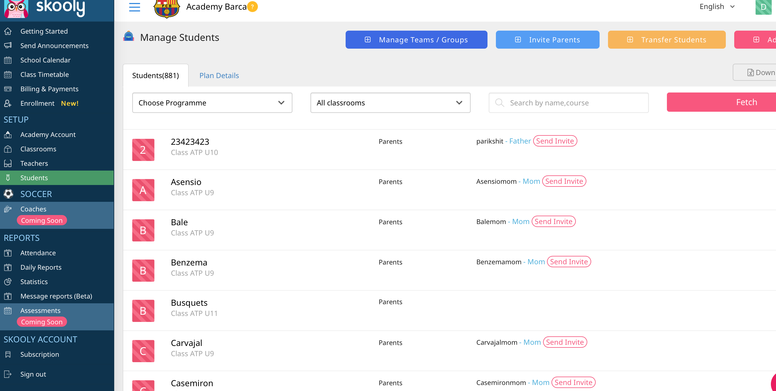Switch to the Plan Details tab
The image size is (776, 391).
(x=219, y=75)
